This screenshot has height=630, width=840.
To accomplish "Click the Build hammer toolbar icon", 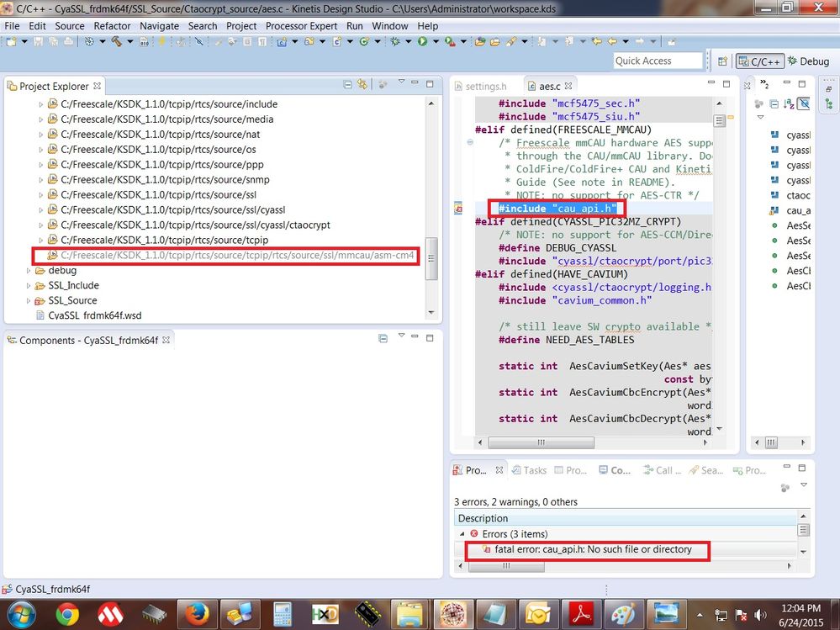I will pos(116,41).
